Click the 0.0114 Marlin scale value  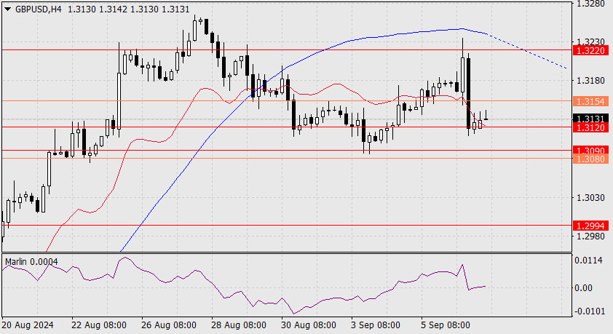point(588,261)
